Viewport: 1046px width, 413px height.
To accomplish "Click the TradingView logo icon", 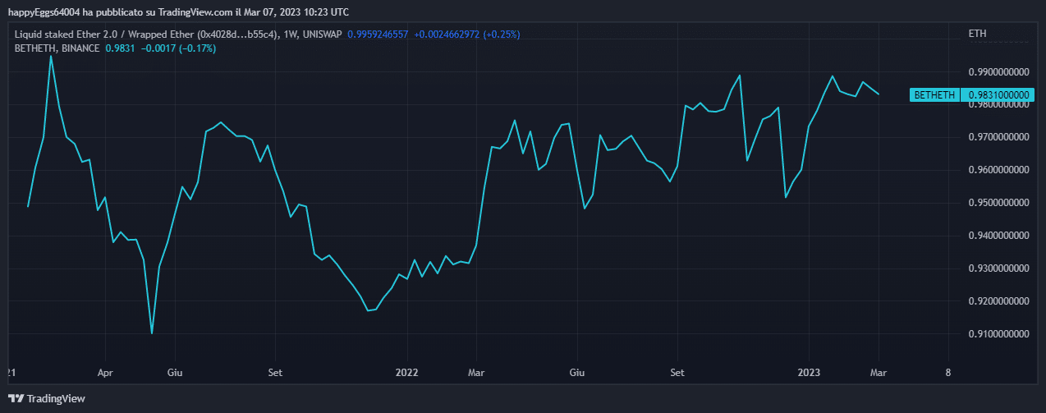I will [16, 398].
